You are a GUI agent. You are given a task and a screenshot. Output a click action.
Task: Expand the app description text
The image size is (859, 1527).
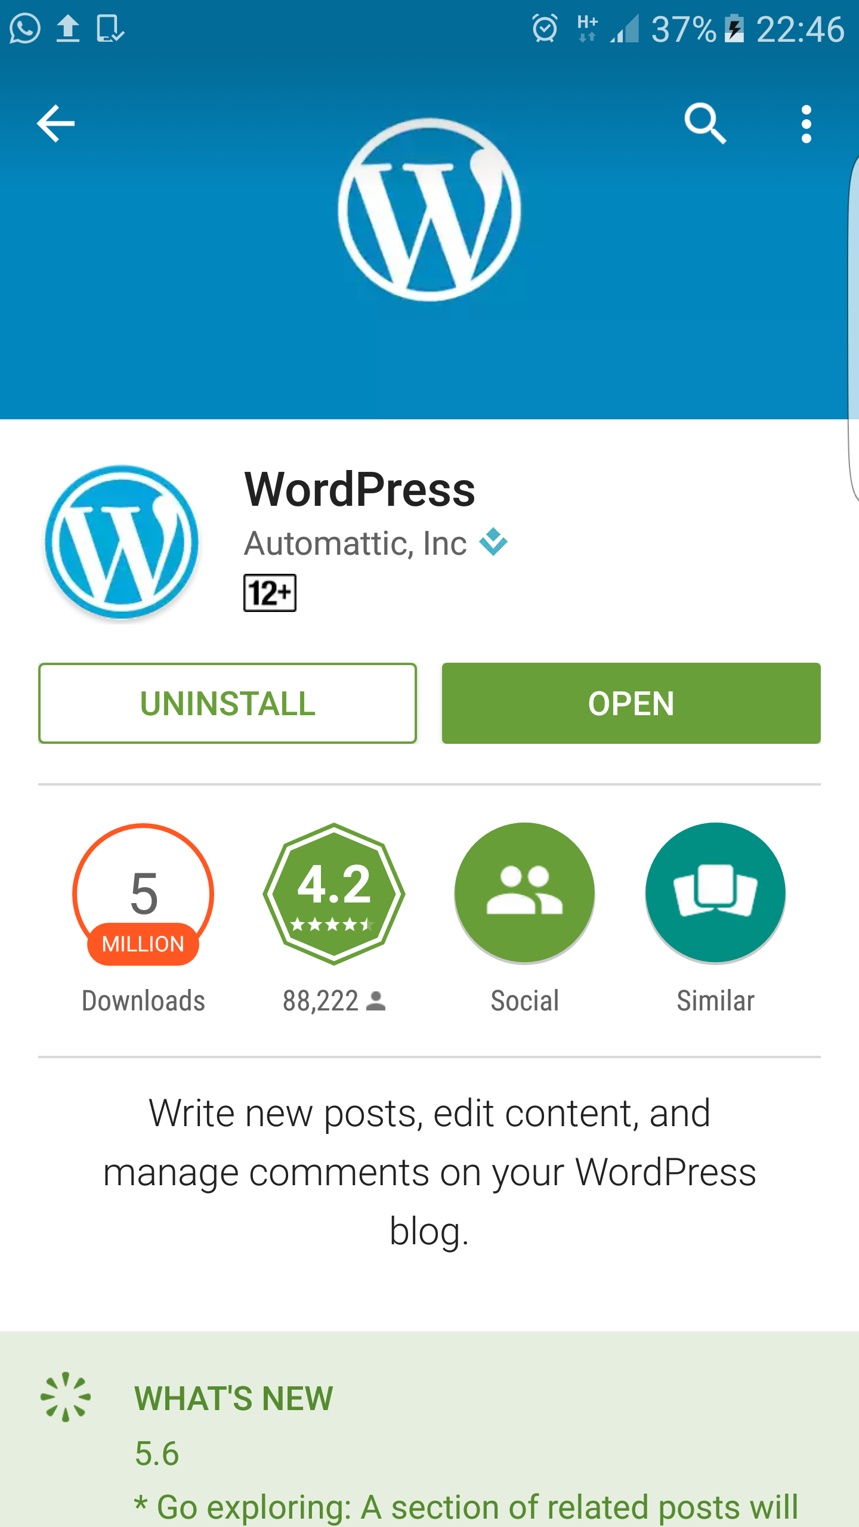429,1172
